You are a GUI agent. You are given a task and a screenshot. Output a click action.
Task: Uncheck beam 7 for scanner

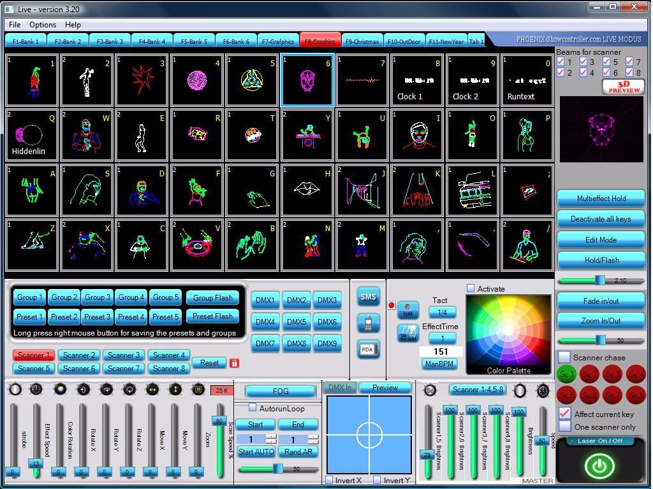coord(629,62)
